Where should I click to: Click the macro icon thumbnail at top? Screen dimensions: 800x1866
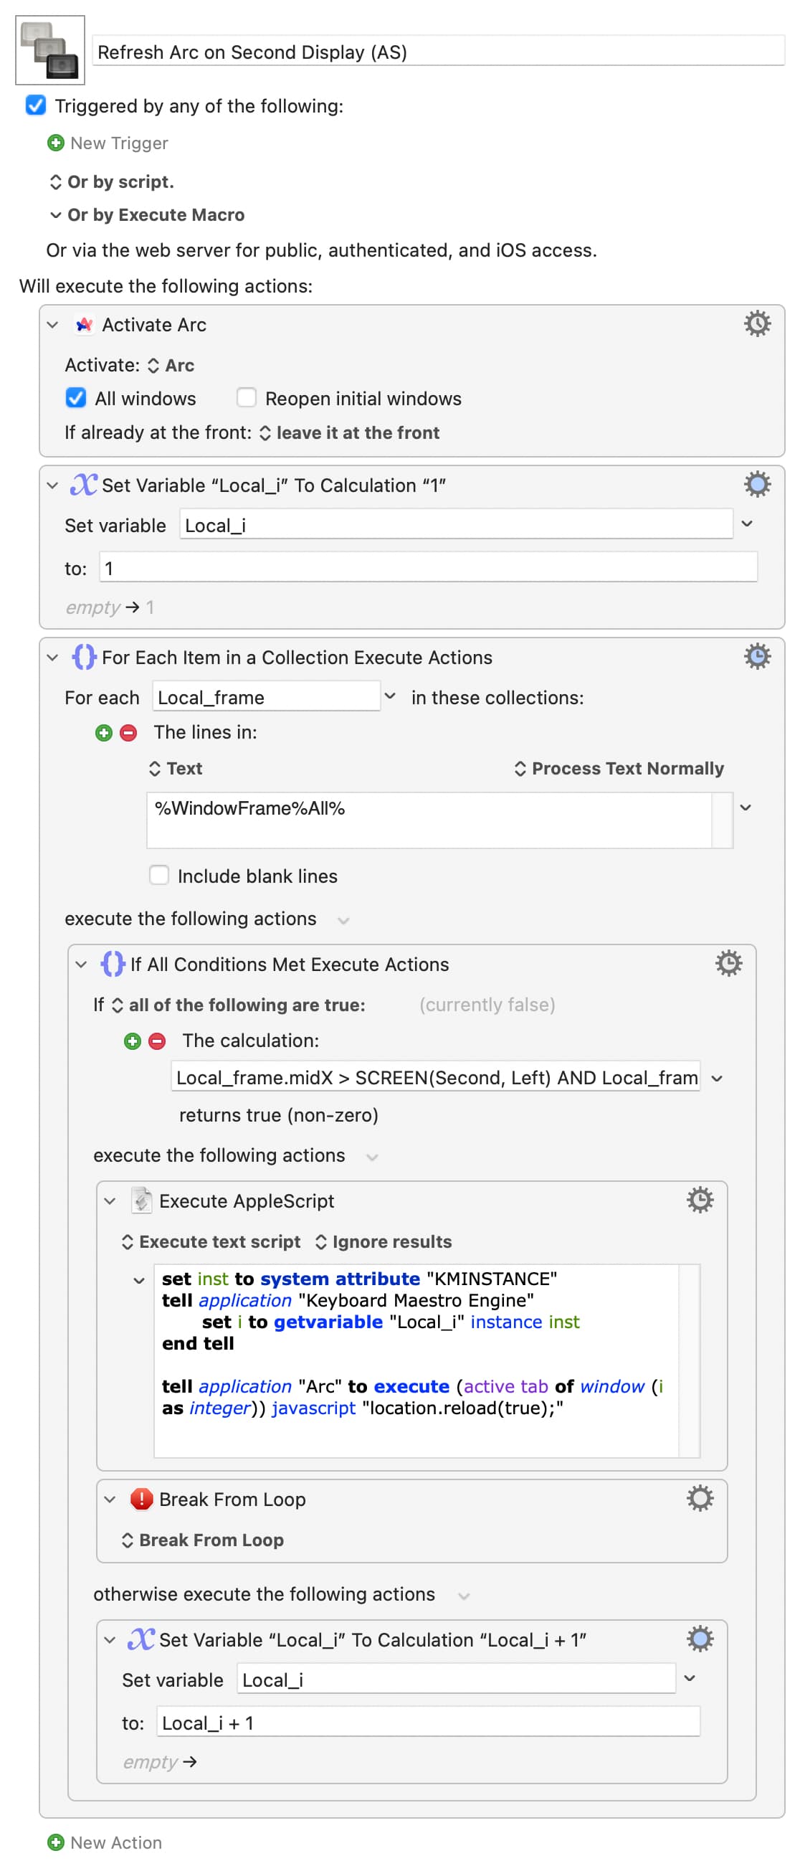point(50,50)
